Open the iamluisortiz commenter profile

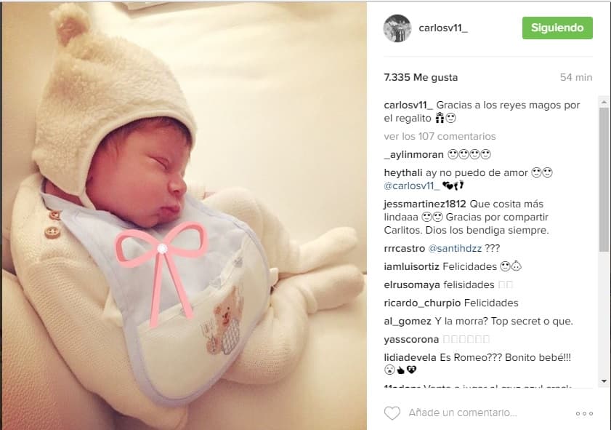click(411, 266)
